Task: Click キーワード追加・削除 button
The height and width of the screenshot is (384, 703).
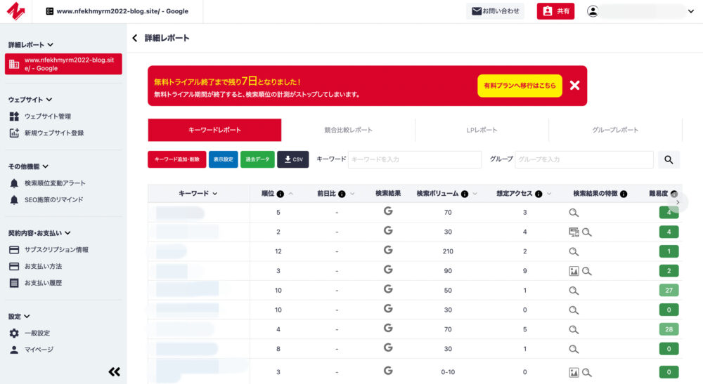Action: [176, 159]
